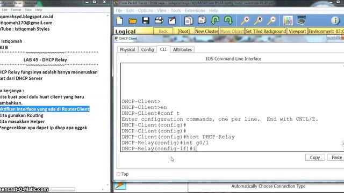The image size is (344, 193).
Task: Open the Notepad Help menu
Action: click(39, 10)
